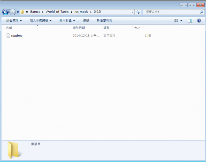Click the 1 KB size cell
Screen dimensions: 206x162
click(x=148, y=36)
